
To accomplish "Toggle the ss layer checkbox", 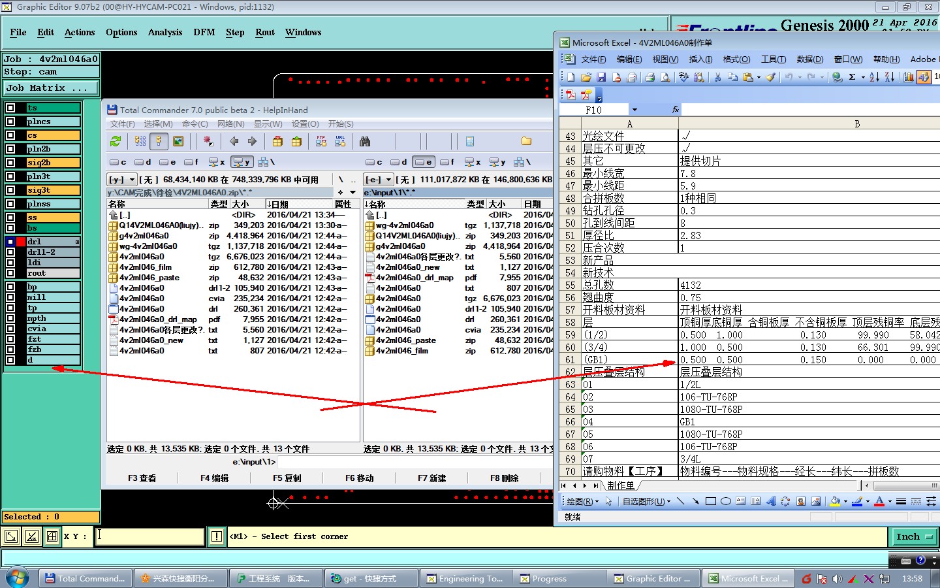I will click(10, 218).
